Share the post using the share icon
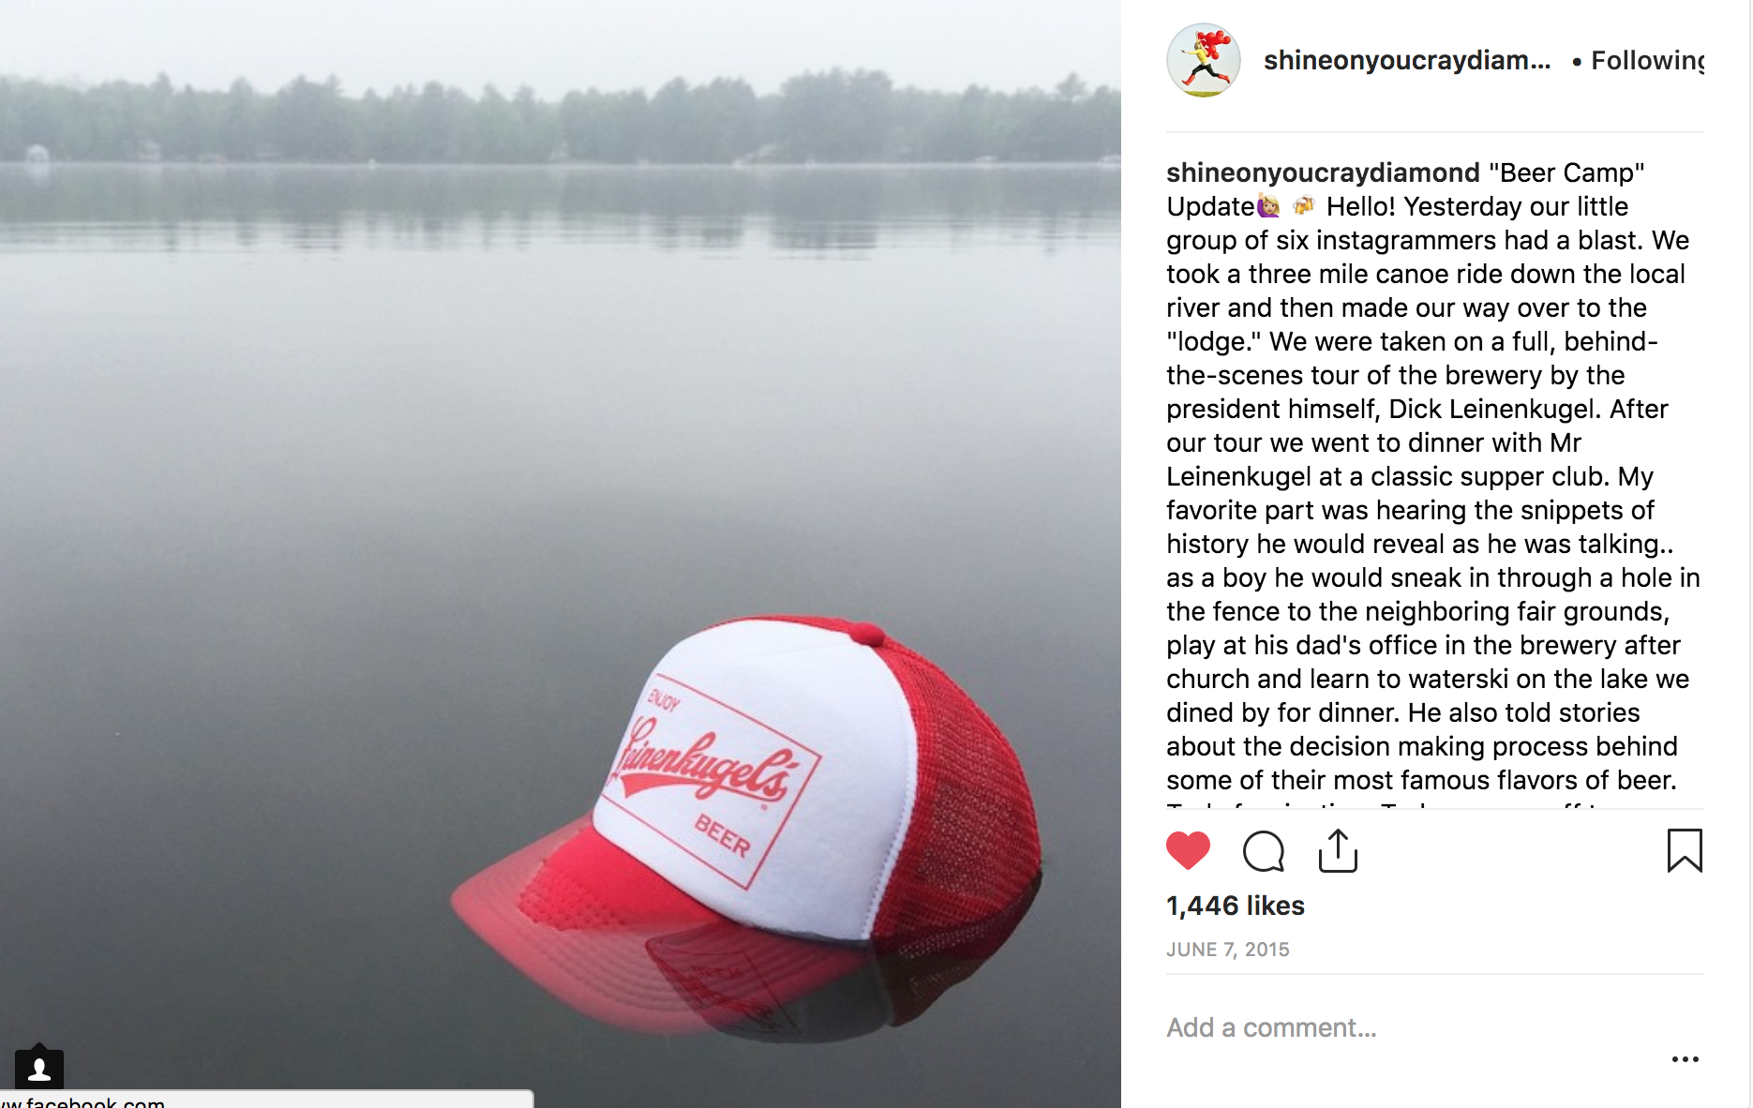The image size is (1753, 1108). (1338, 850)
